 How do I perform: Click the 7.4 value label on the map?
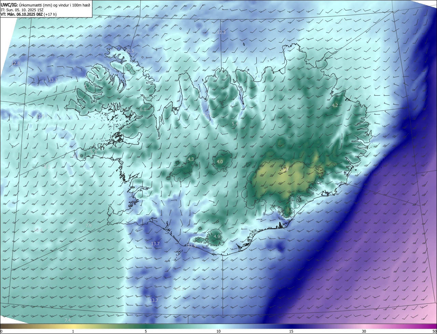[x=68, y=320]
